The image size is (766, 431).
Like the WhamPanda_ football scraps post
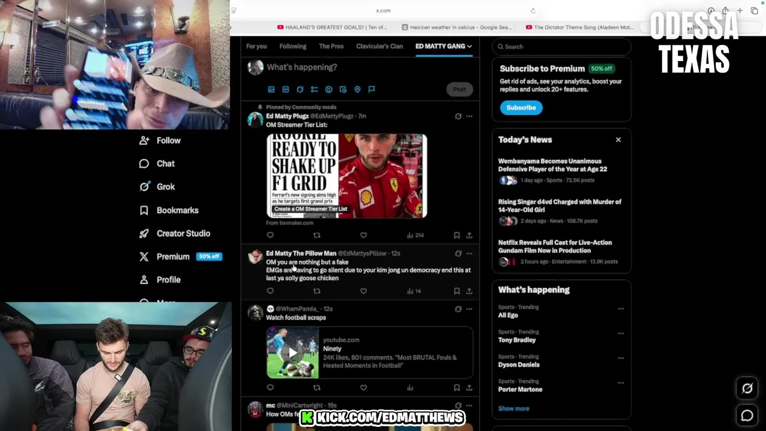point(363,387)
